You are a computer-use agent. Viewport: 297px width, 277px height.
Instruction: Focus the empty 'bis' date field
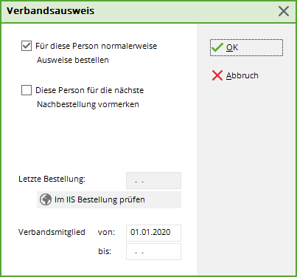[153, 252]
